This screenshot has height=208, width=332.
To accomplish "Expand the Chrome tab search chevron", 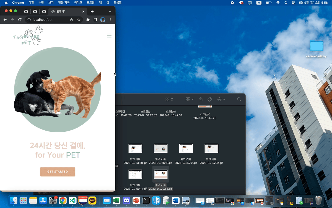I will (110, 12).
